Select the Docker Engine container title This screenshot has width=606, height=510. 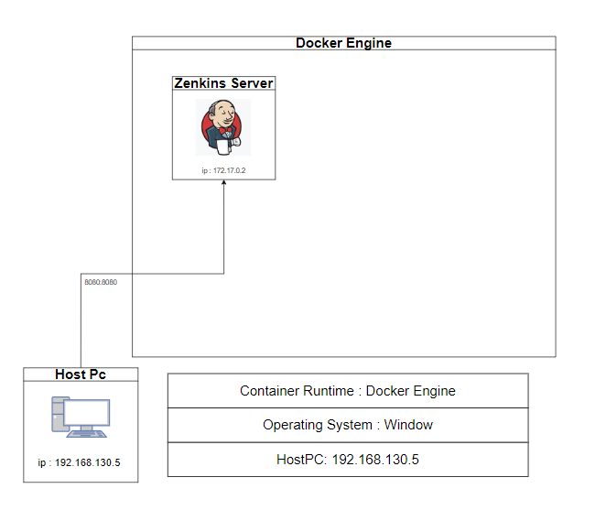[343, 43]
